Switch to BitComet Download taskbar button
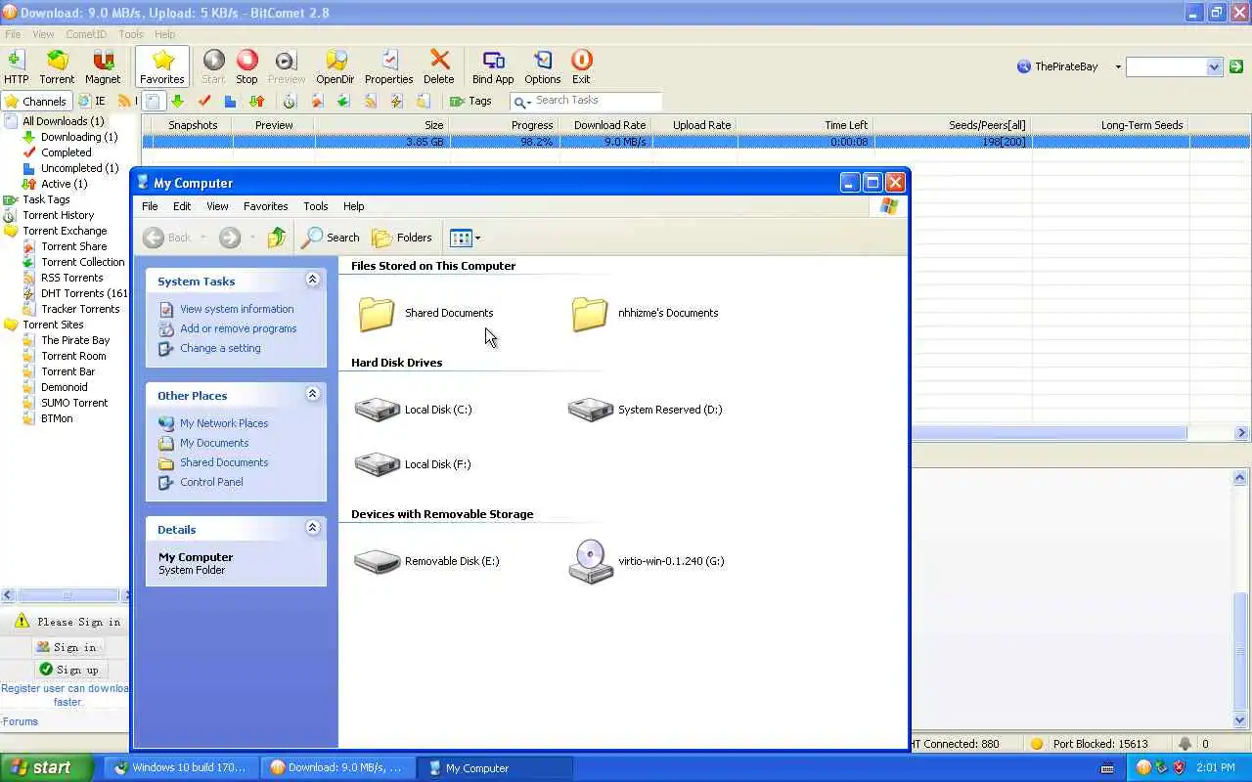 337,767
